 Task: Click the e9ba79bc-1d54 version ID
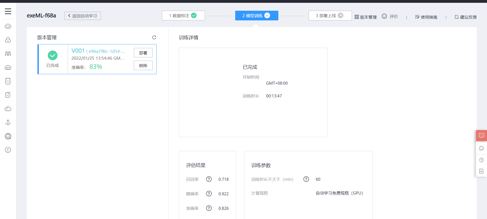(x=105, y=51)
